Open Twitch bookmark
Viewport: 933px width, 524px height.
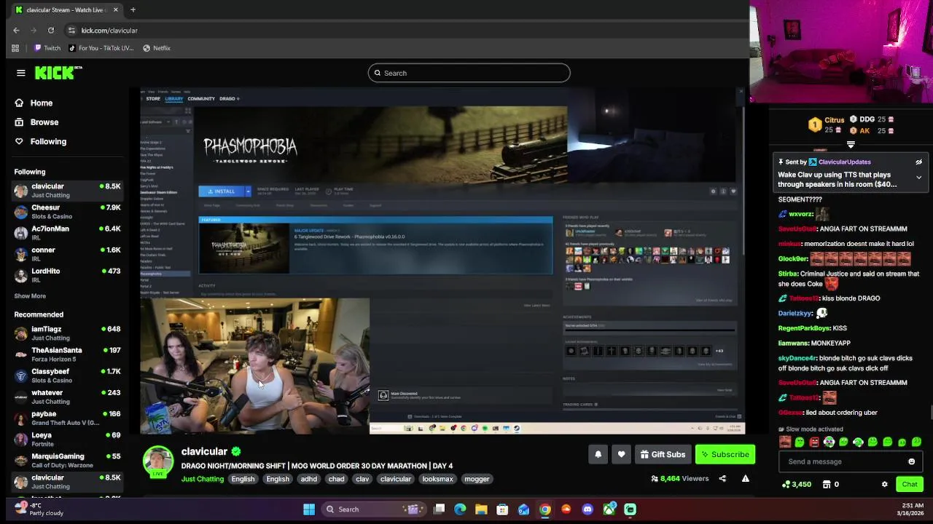pyautogui.click(x=47, y=48)
